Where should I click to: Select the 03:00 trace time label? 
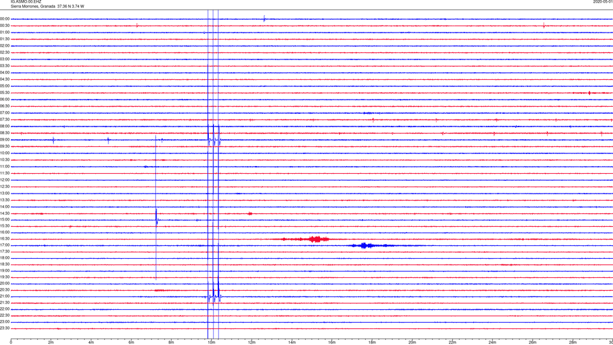(x=5, y=59)
